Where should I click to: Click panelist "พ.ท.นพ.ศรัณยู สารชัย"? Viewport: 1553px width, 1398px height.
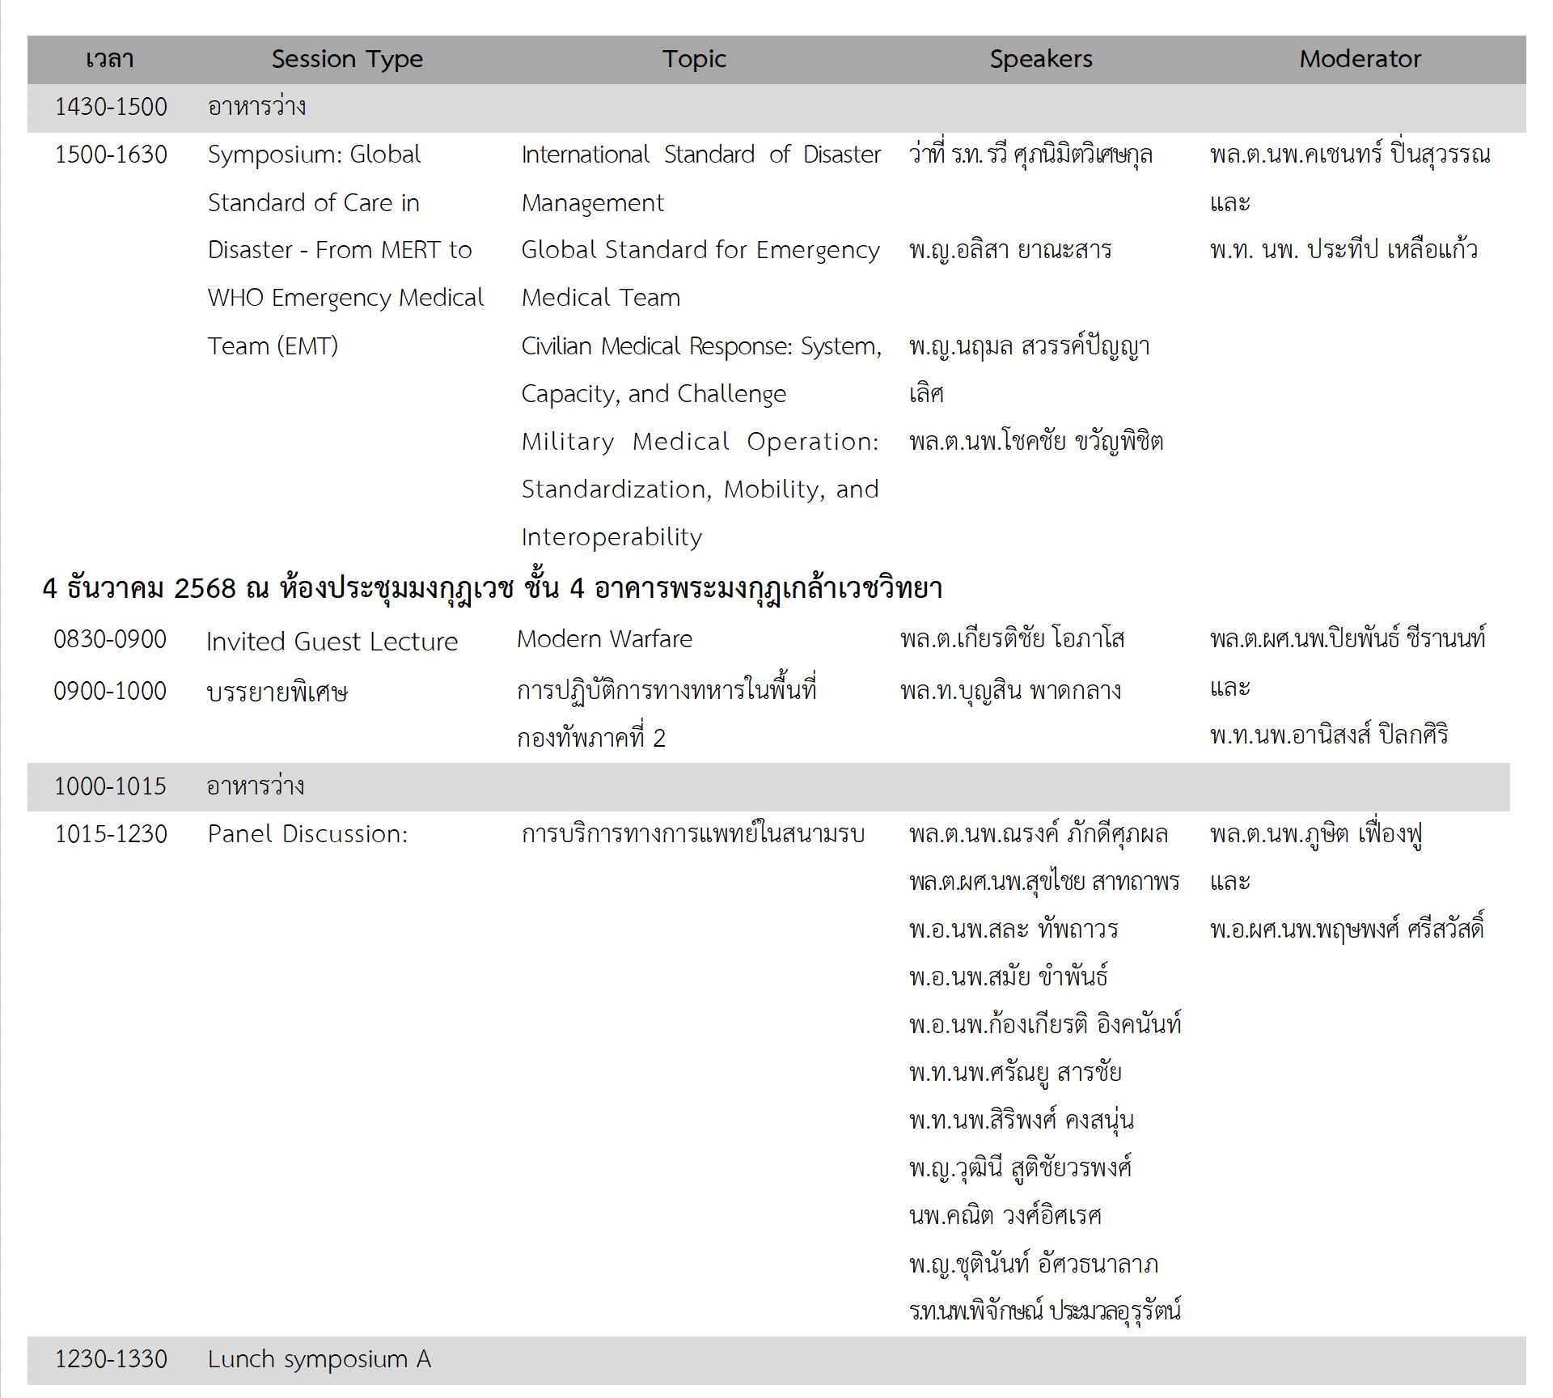tap(1015, 1073)
